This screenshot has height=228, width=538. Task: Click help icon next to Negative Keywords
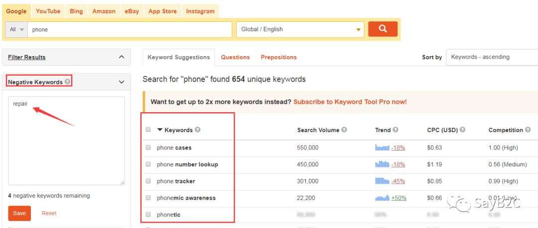pyautogui.click(x=68, y=82)
